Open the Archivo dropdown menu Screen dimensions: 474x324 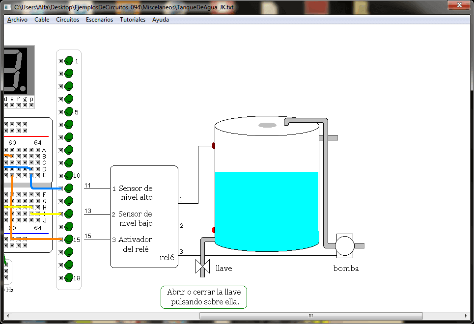(x=17, y=20)
